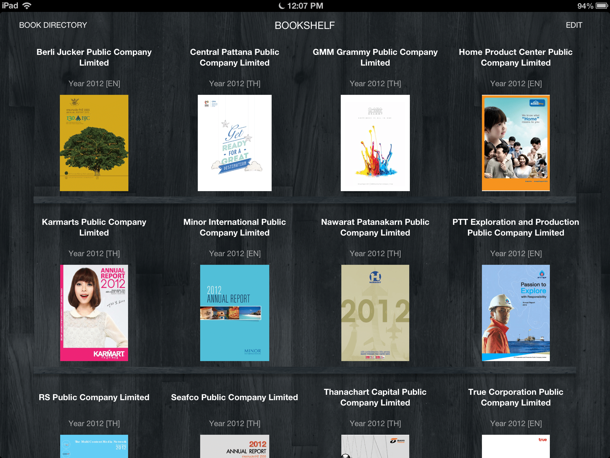Select 'Seafco Public Company Limited' title

click(235, 397)
